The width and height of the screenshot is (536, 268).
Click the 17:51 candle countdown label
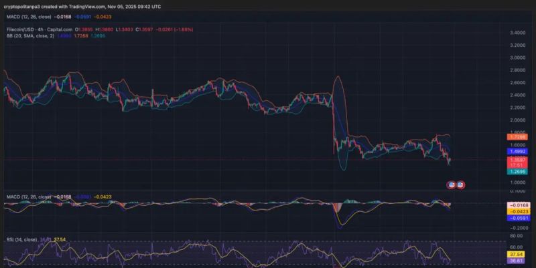[517, 165]
